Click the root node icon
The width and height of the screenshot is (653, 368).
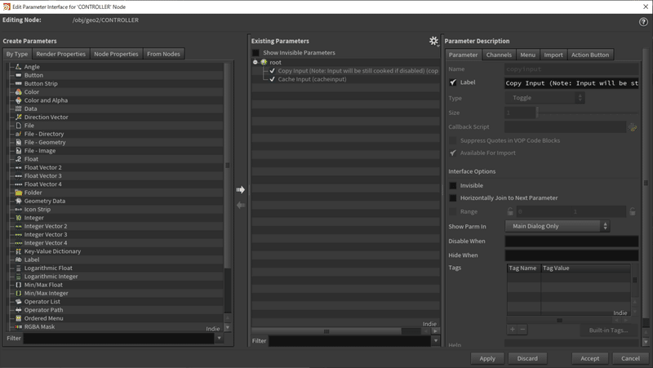pyautogui.click(x=264, y=62)
